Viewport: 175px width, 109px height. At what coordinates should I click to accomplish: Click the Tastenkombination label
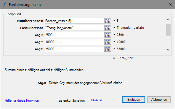(71, 100)
